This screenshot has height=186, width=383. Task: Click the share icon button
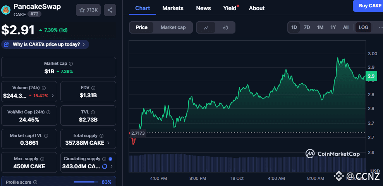110,10
